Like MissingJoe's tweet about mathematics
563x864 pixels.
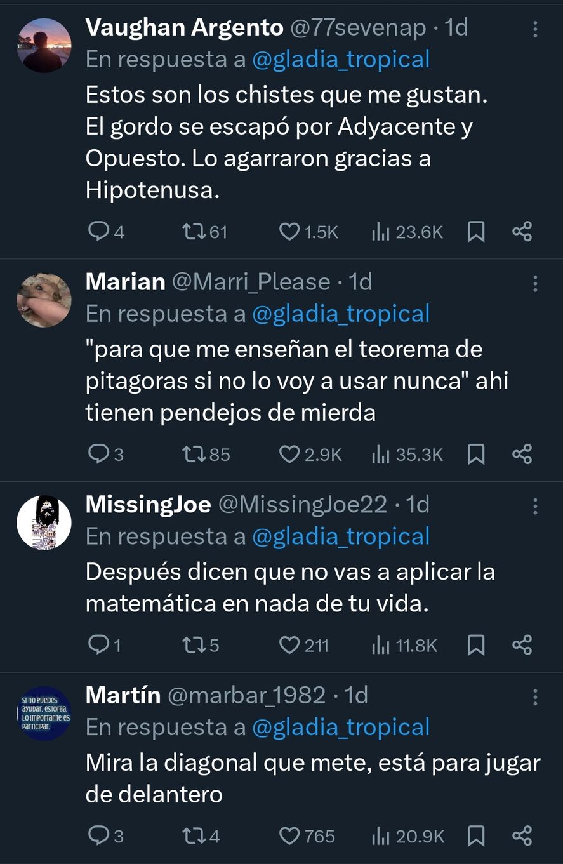click(289, 646)
